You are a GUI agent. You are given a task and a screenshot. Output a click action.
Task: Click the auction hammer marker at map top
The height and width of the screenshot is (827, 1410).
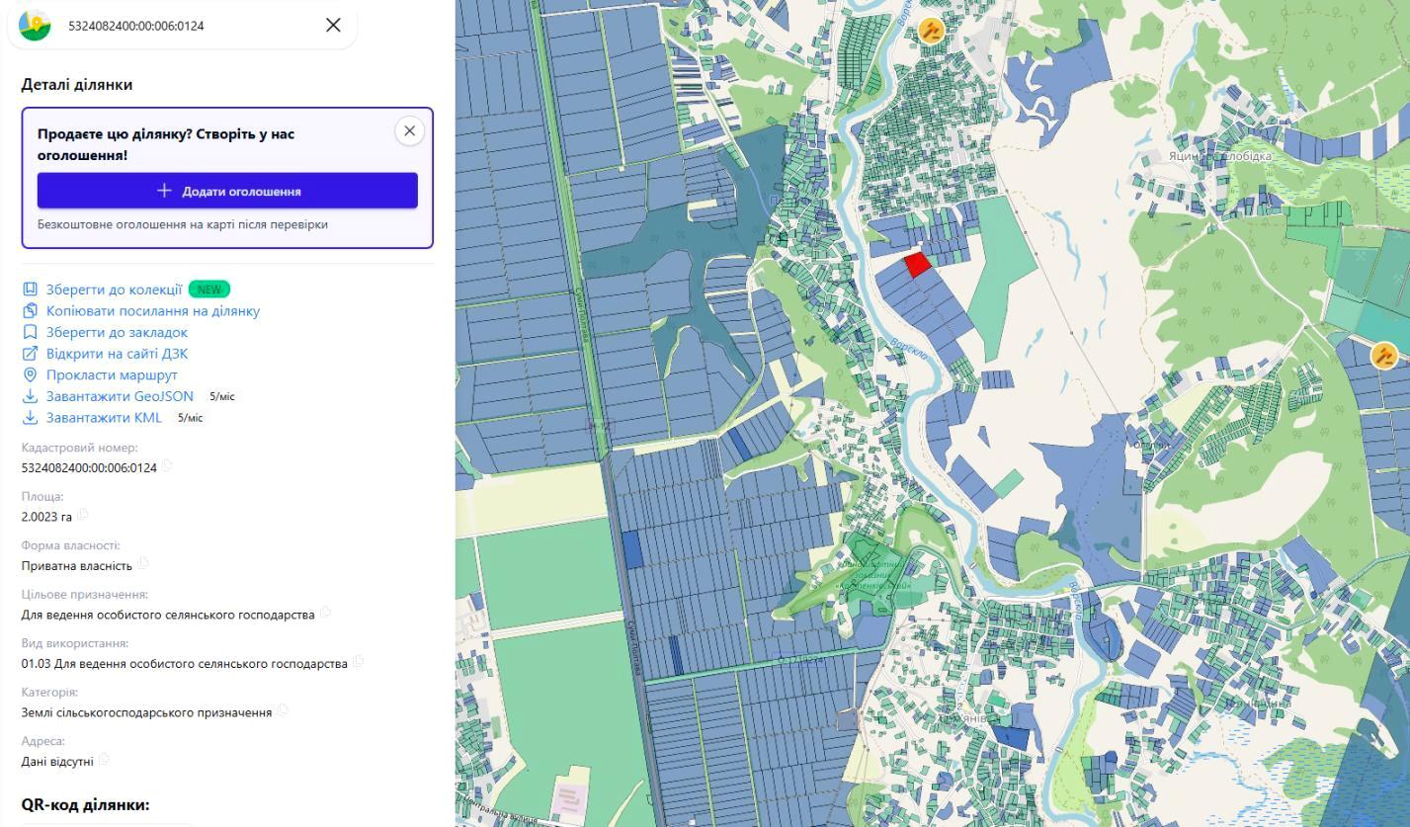pos(931,30)
